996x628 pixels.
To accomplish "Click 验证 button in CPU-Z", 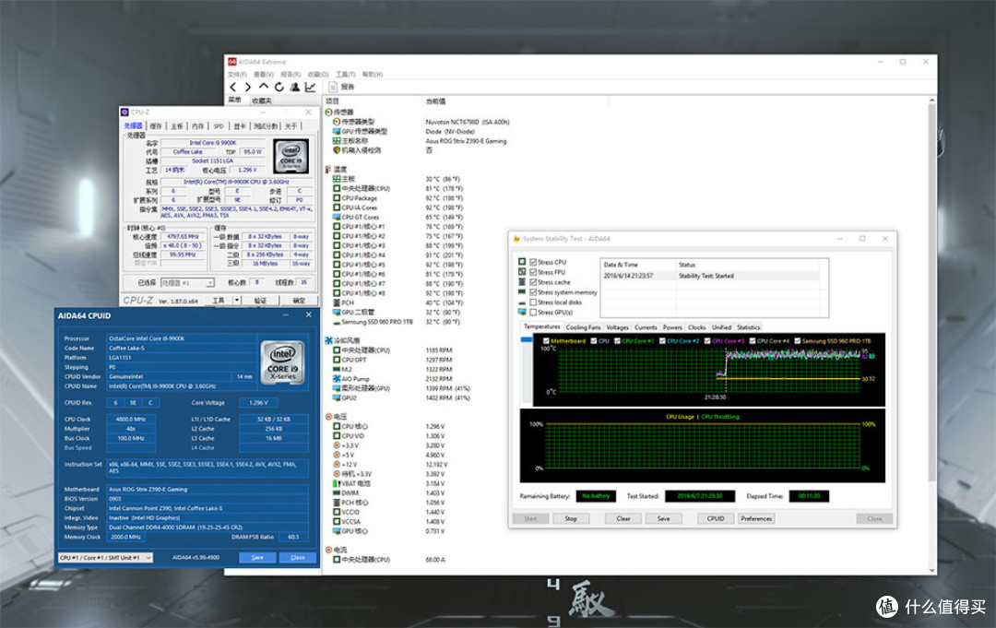I will pyautogui.click(x=260, y=301).
